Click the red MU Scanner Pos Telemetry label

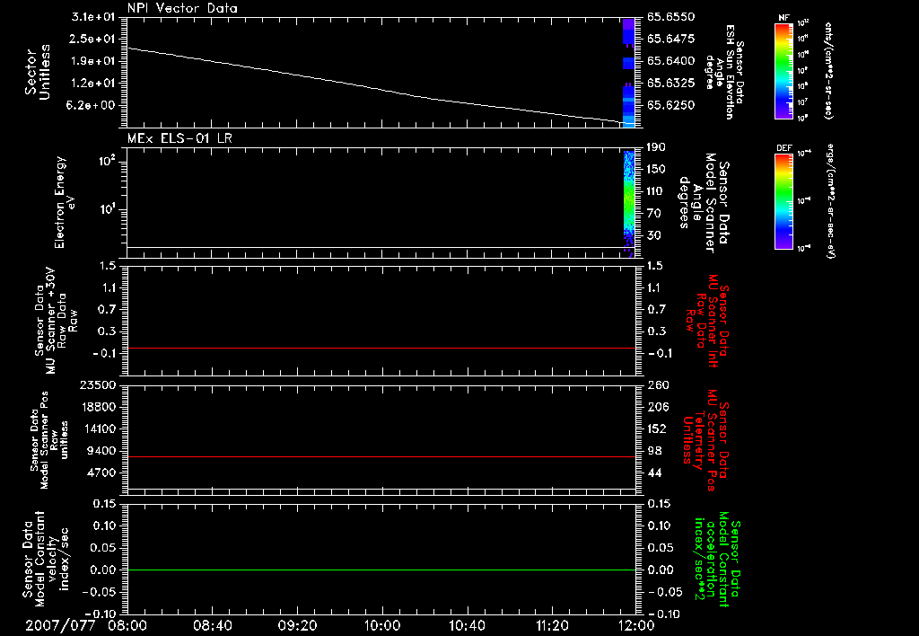tap(705, 440)
